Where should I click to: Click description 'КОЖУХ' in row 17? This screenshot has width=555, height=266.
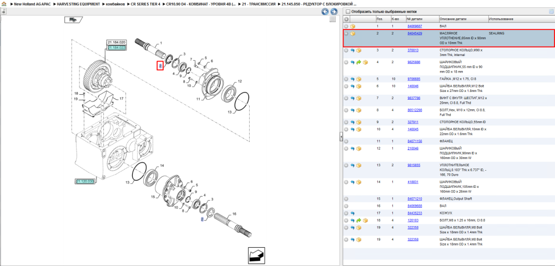(446, 213)
